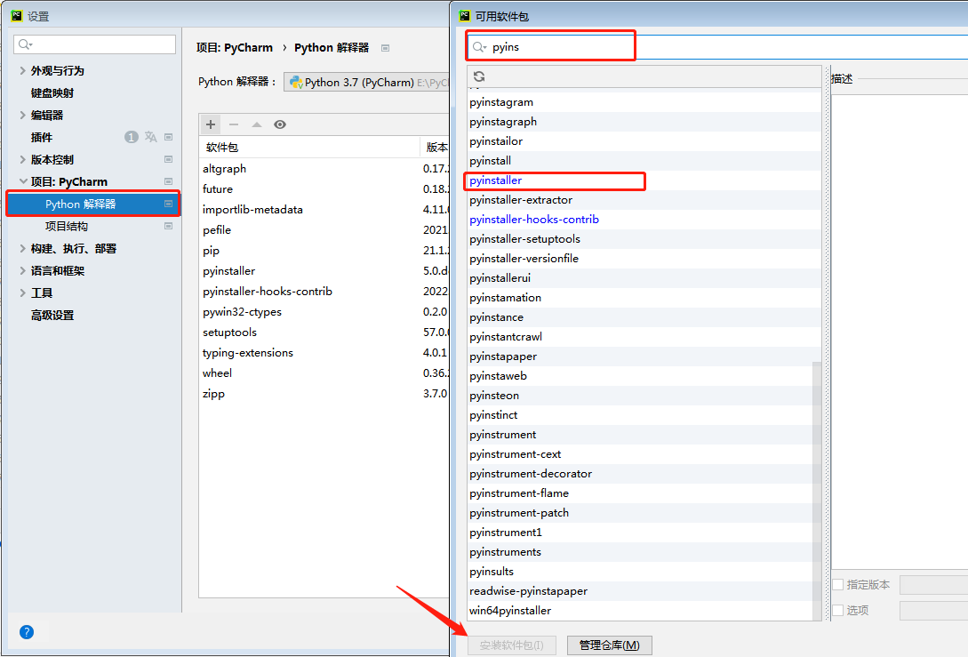The width and height of the screenshot is (968, 657).
Task: Click the 指定版本 version field
Action: [933, 584]
